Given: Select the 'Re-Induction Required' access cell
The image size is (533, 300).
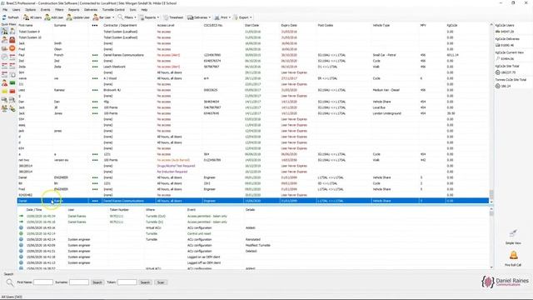Looking at the screenshot, I should pos(172,172).
